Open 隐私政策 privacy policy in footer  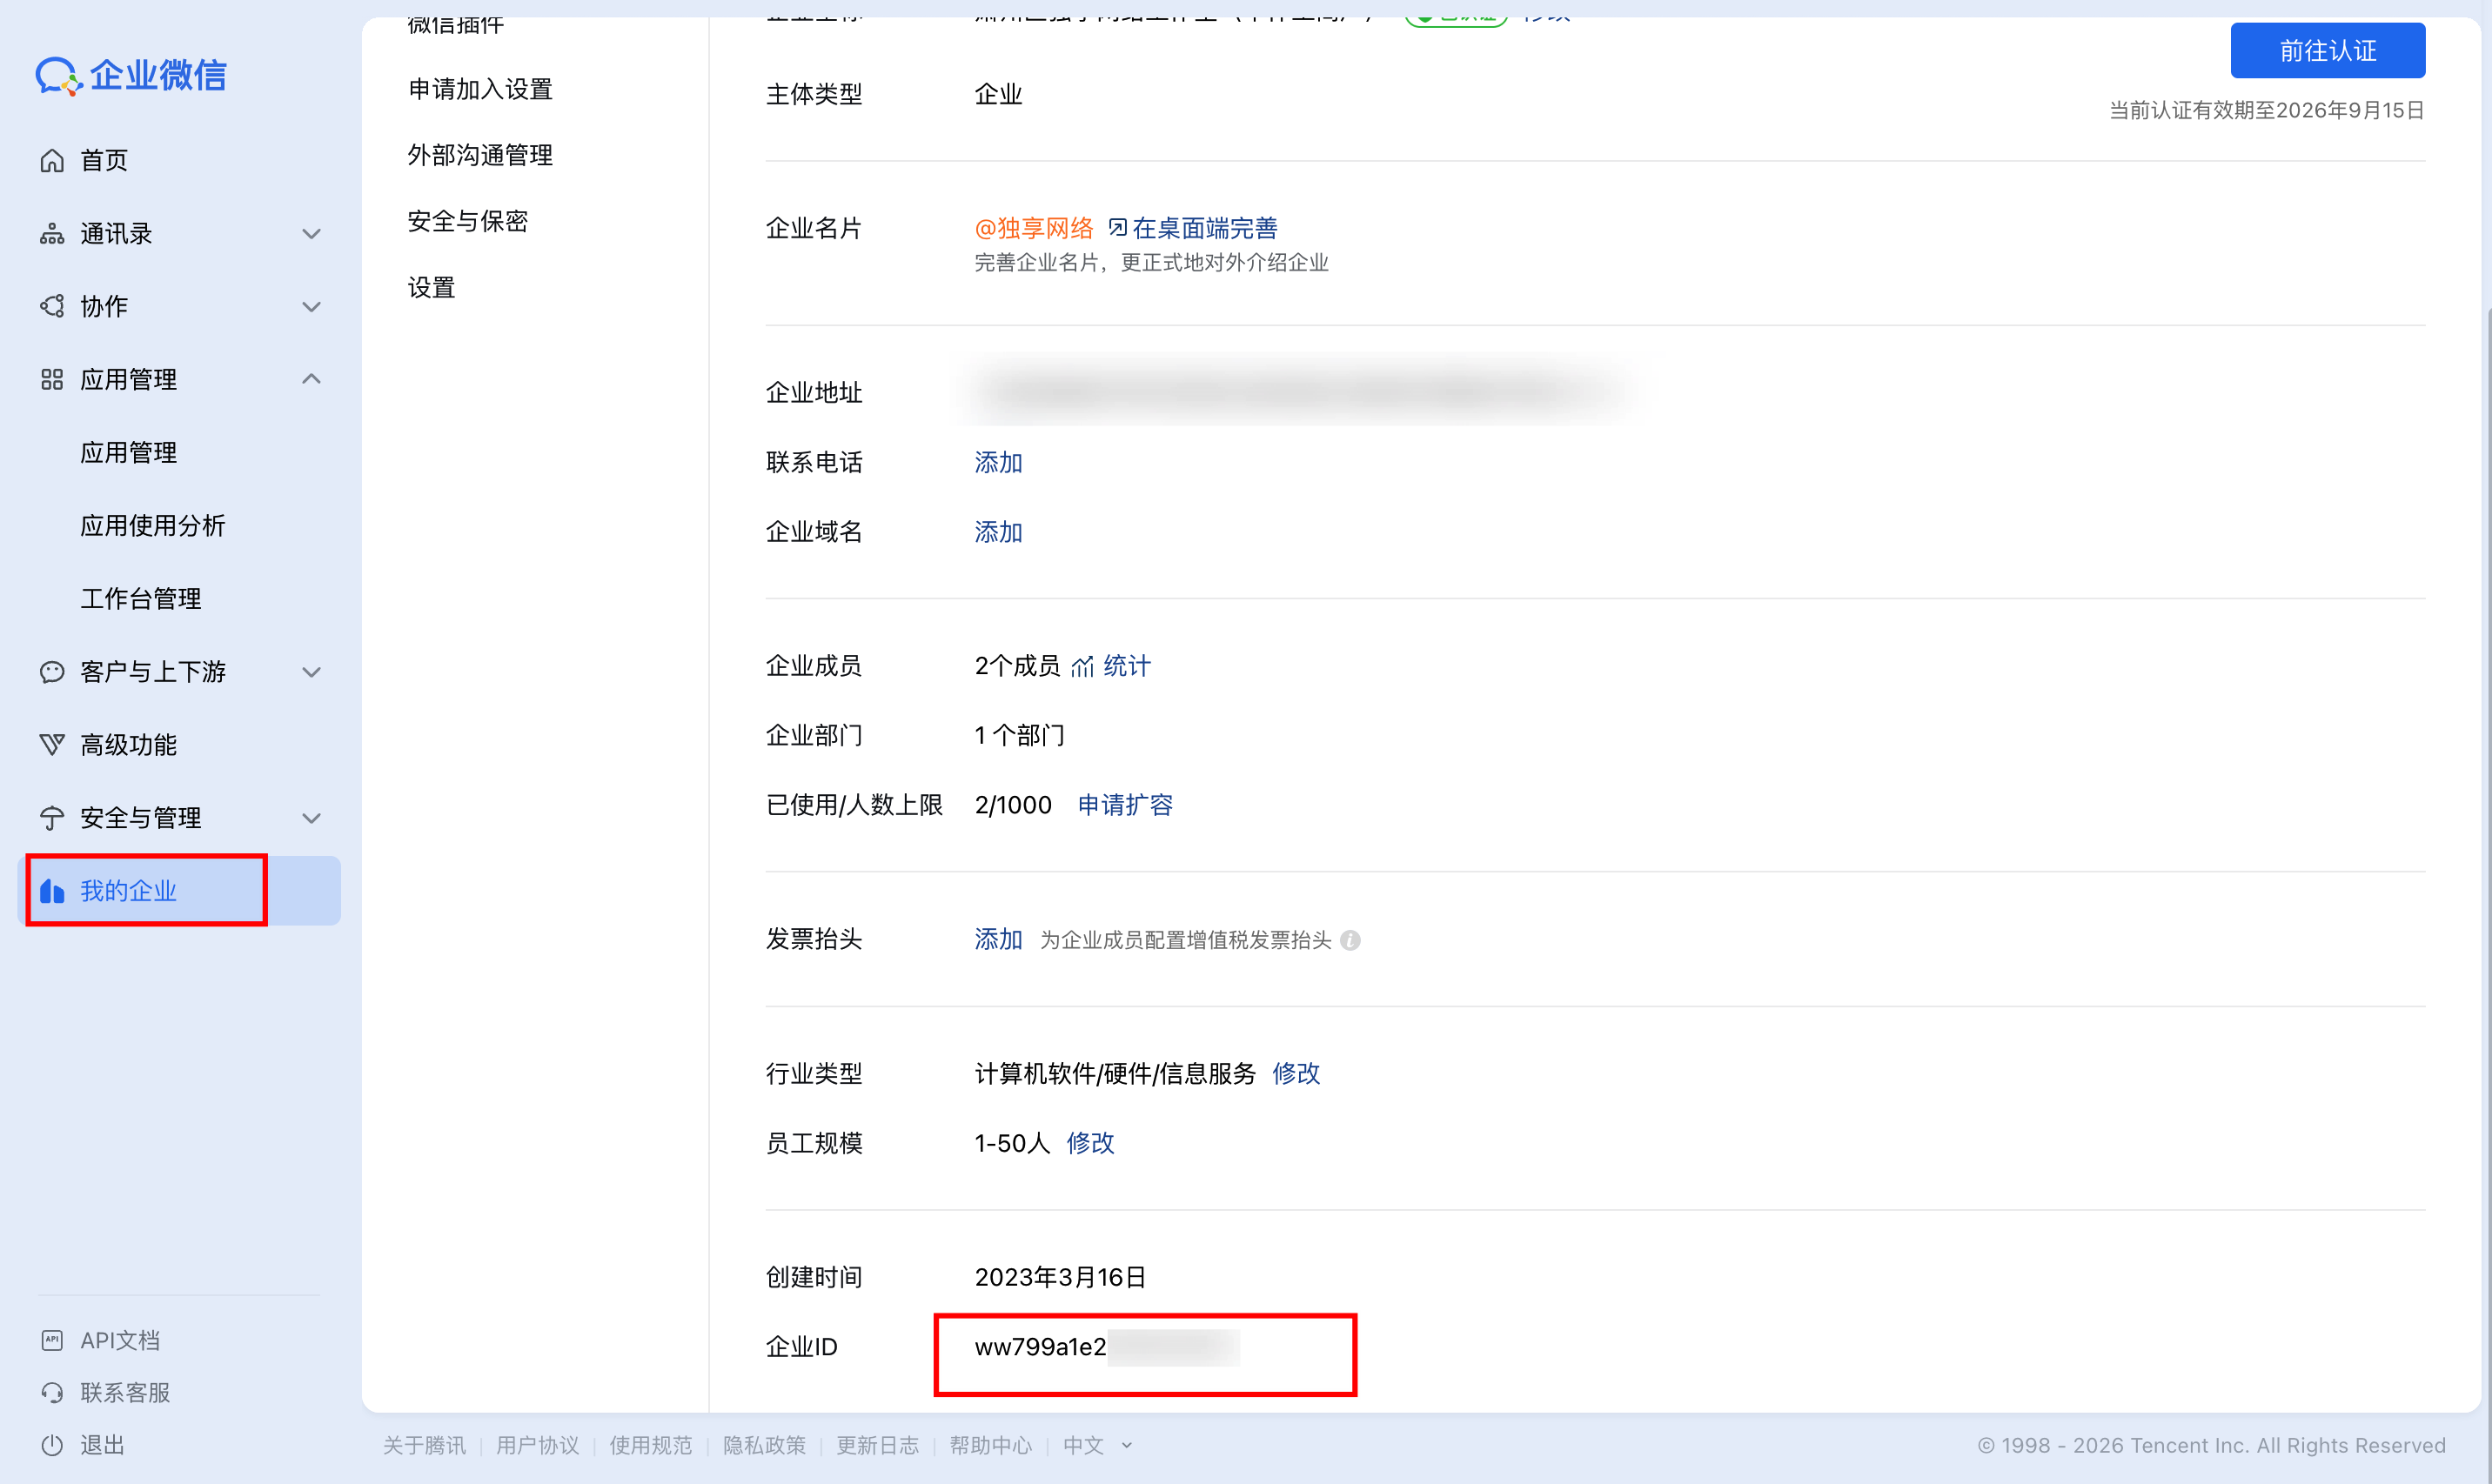click(764, 1445)
